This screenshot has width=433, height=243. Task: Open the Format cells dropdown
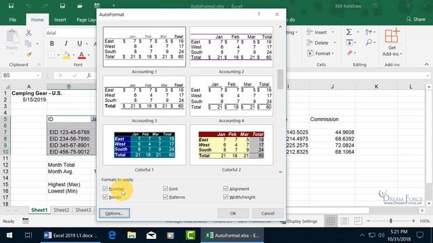(333, 53)
